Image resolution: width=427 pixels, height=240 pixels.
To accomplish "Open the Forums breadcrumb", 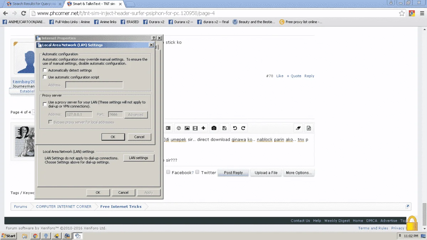I will pyautogui.click(x=20, y=207).
